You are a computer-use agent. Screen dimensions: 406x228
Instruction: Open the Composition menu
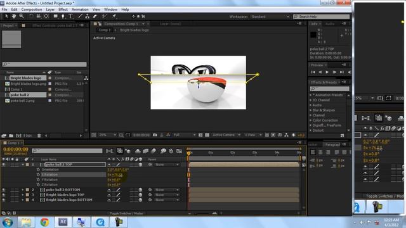point(32,9)
